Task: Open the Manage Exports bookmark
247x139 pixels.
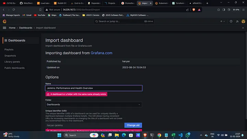Action: 11,15
